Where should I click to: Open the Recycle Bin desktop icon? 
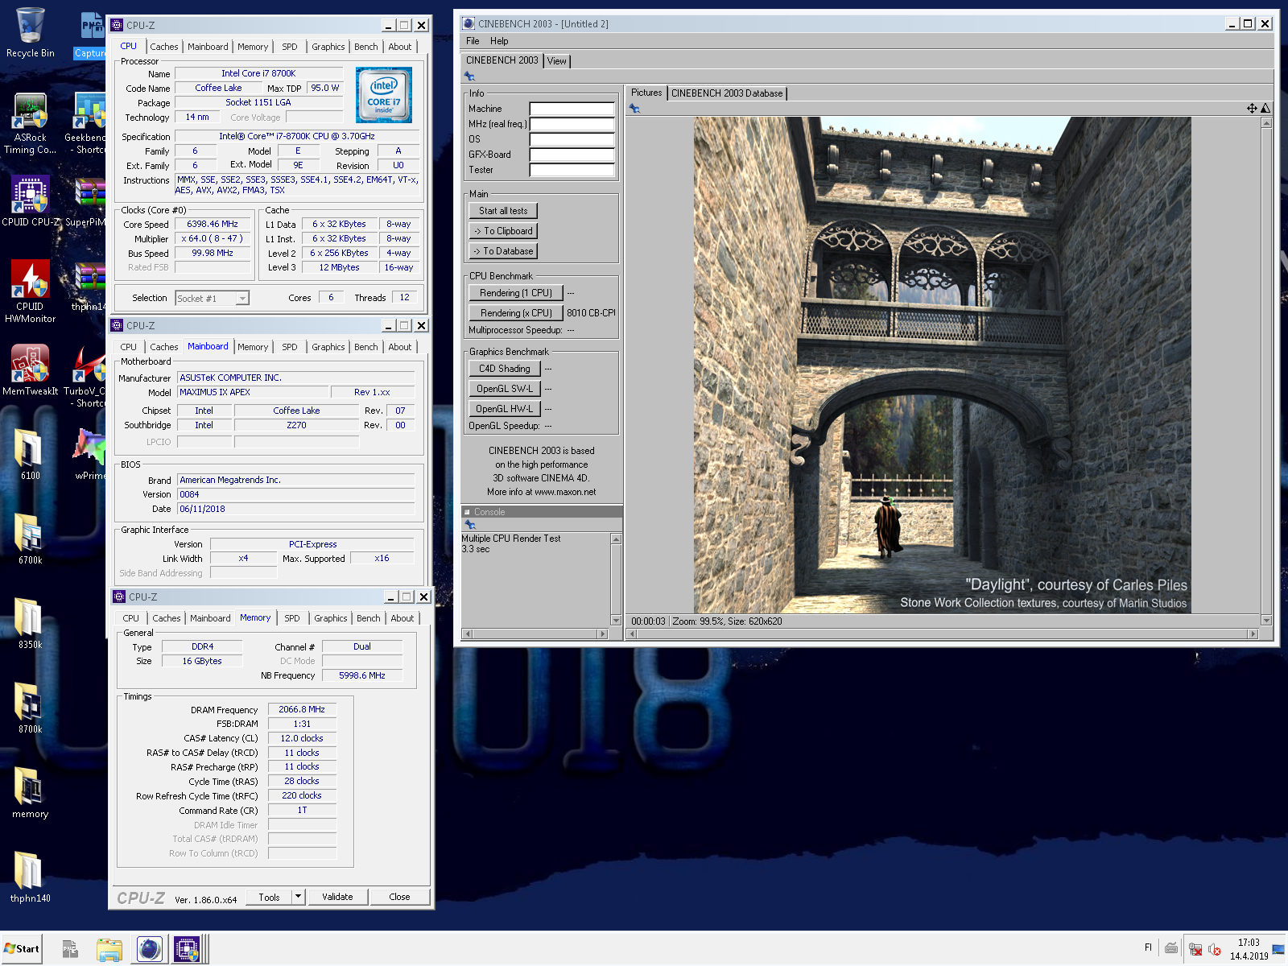pos(30,32)
